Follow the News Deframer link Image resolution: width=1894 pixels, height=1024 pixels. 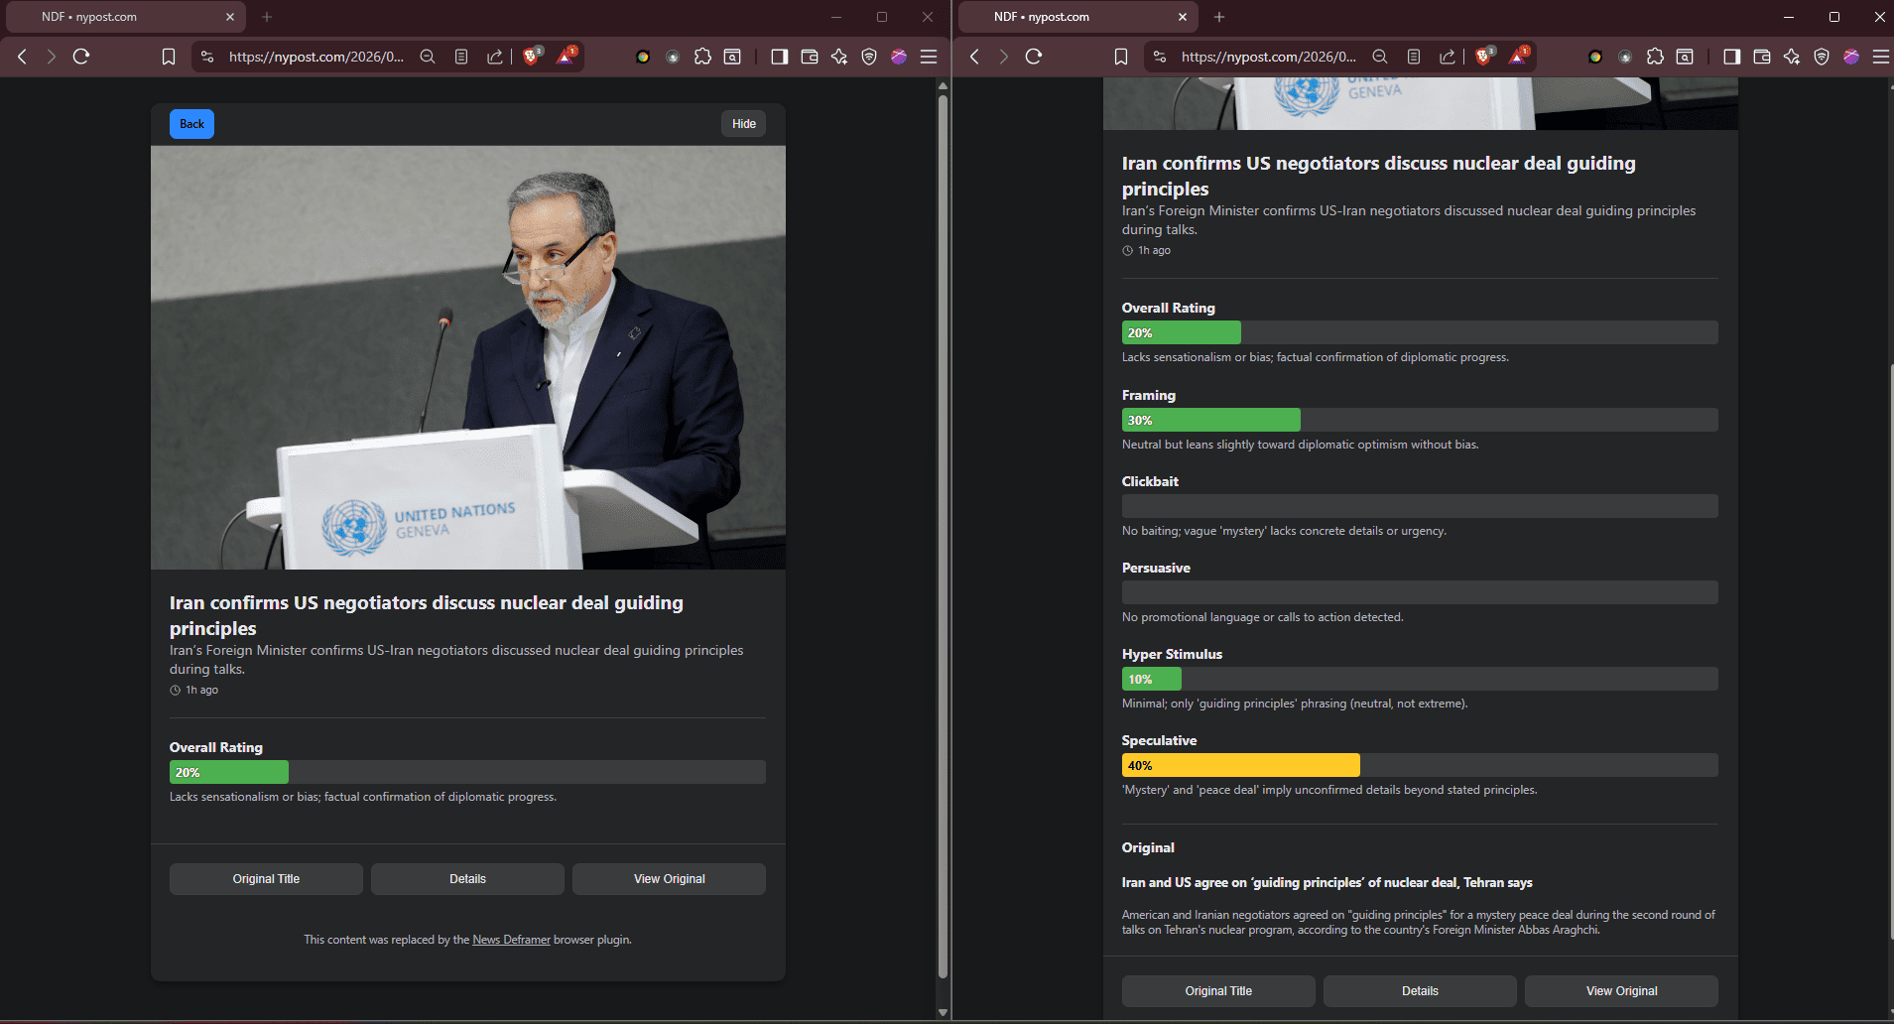pyautogui.click(x=511, y=940)
